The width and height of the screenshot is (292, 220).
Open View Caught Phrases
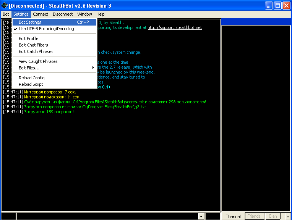pyautogui.click(x=54, y=61)
